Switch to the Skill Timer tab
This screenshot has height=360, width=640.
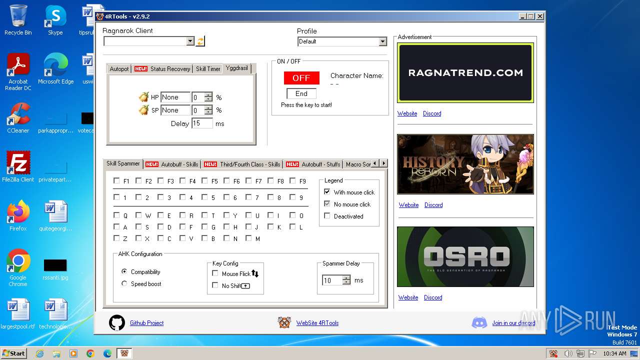point(208,69)
